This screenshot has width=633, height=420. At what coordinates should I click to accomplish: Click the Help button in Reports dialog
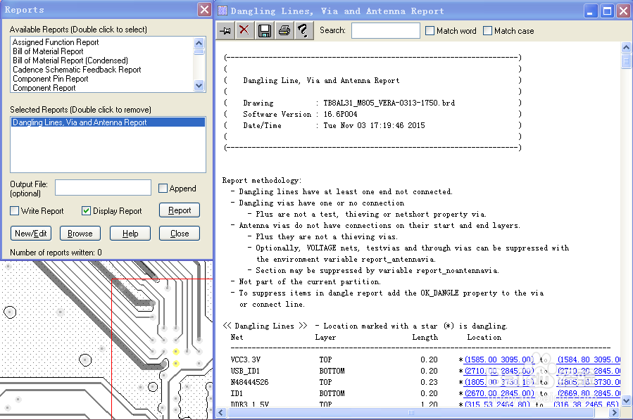tap(130, 233)
